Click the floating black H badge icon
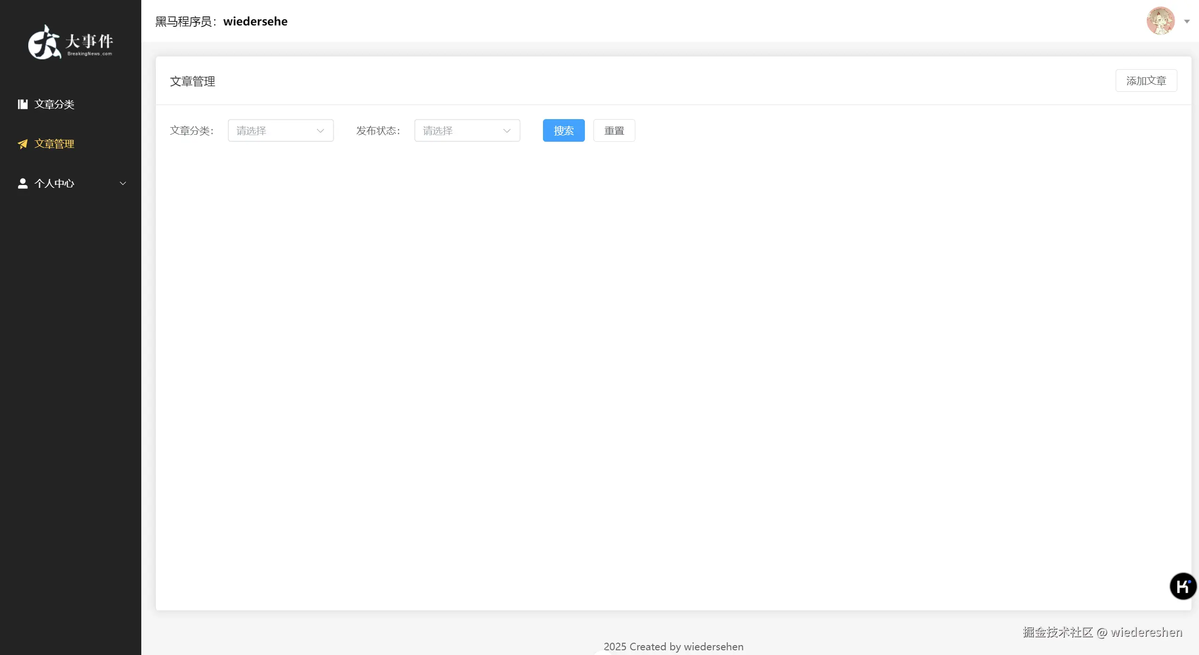The width and height of the screenshot is (1199, 655). [x=1183, y=586]
